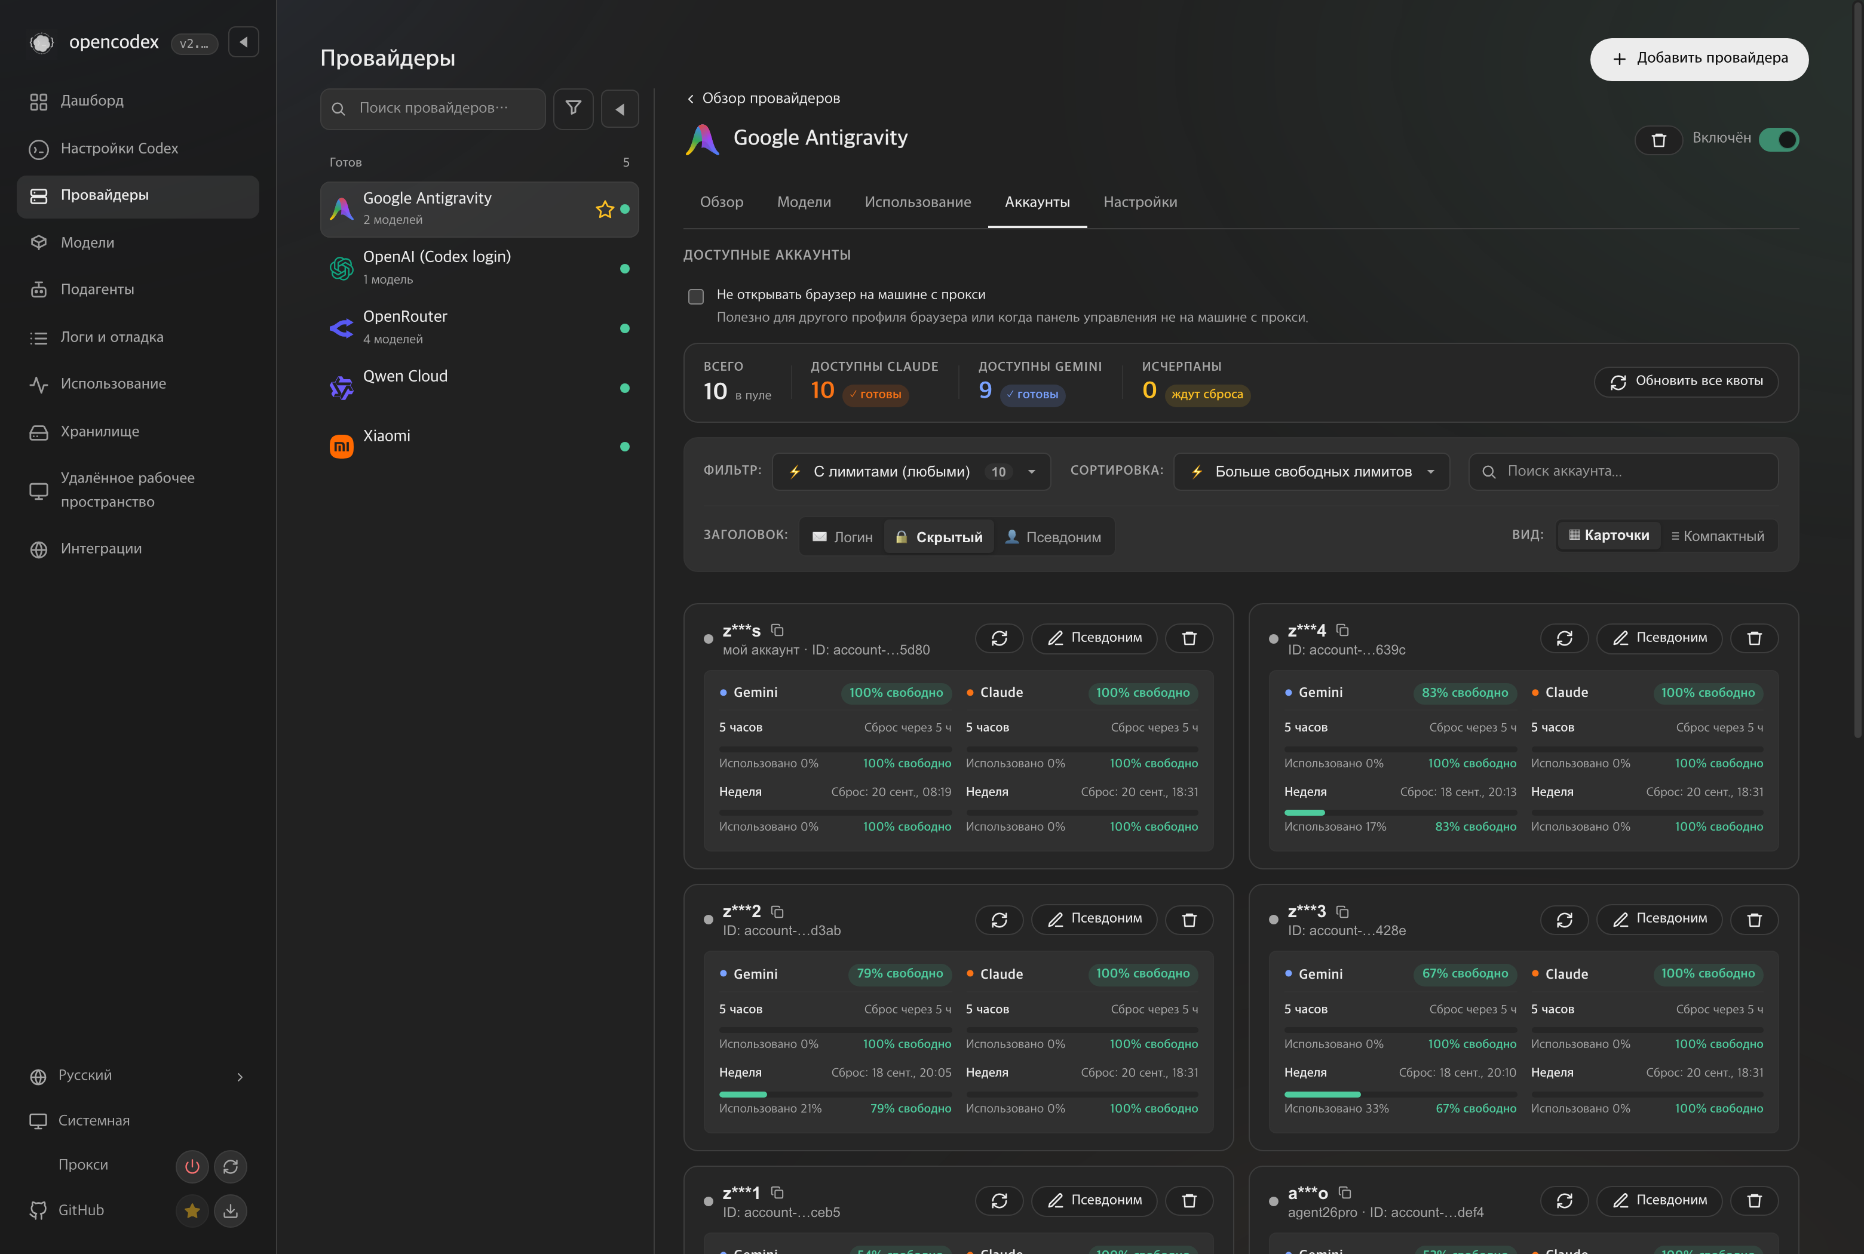Refresh quota for account z***3

1564,920
